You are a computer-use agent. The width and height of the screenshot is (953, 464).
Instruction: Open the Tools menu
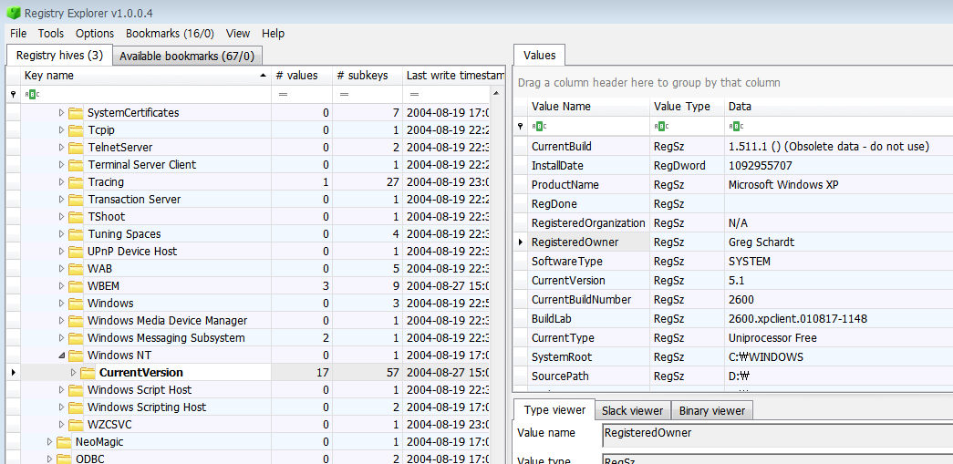51,34
